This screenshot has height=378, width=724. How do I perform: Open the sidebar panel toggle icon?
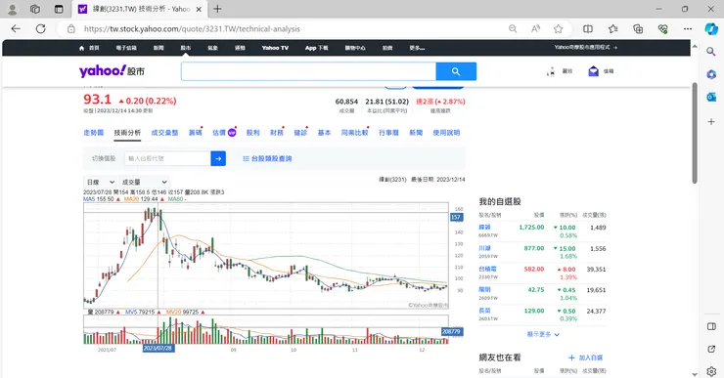coord(711,326)
